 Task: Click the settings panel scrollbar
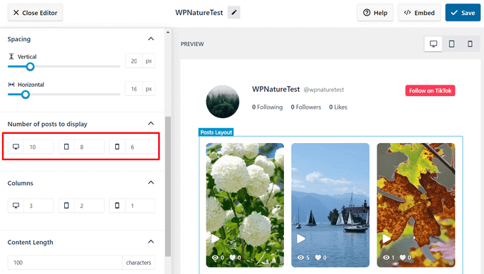click(168, 186)
